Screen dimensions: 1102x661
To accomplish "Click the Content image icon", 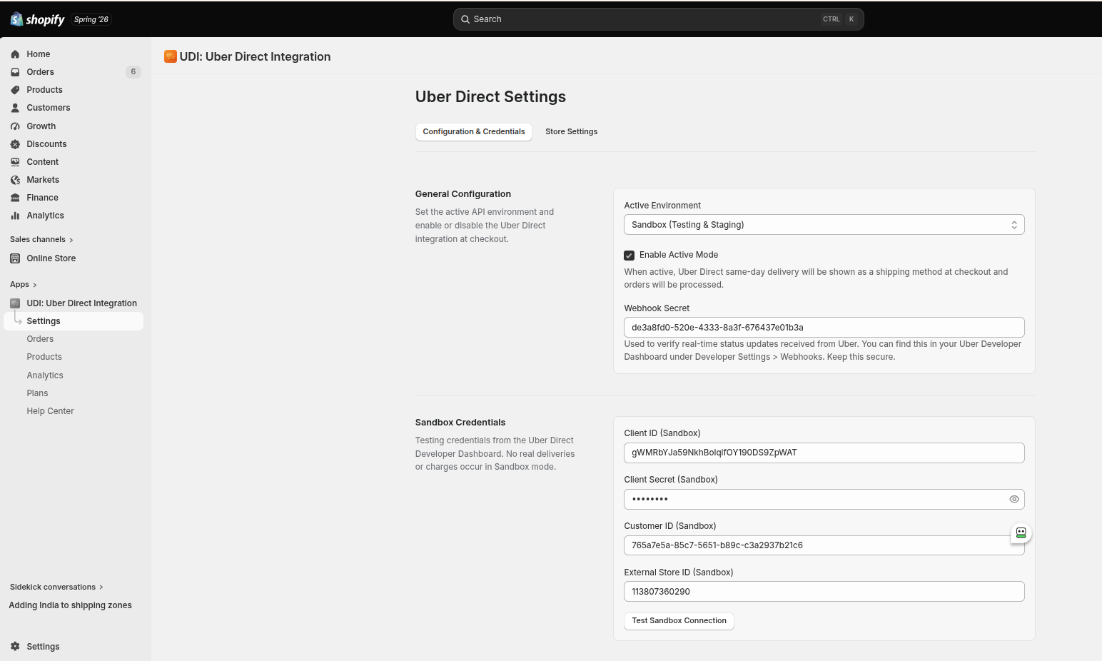I will coord(15,162).
